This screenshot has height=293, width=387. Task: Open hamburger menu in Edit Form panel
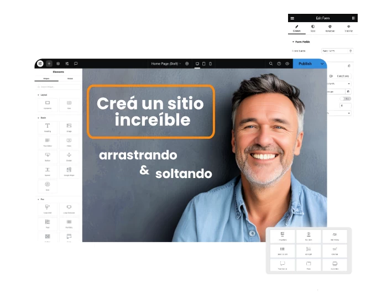point(292,18)
